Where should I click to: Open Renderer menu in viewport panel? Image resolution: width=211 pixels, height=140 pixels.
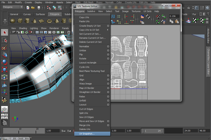[x=54, y=28]
